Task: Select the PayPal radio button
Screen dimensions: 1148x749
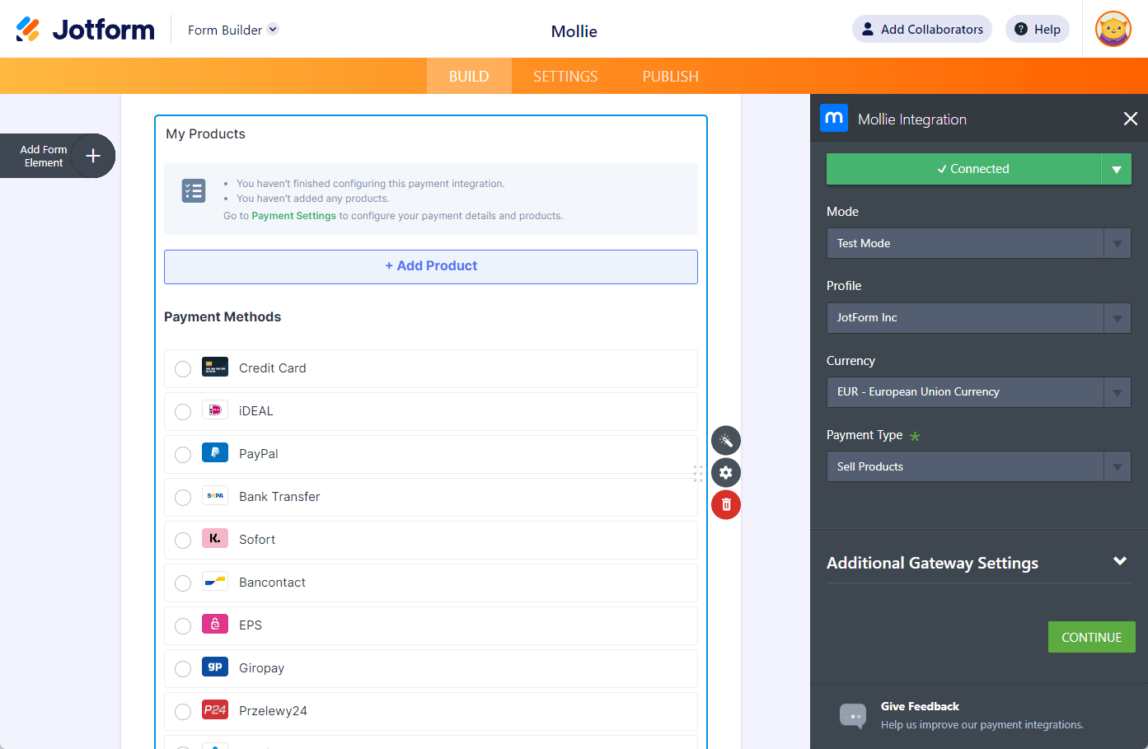Action: pos(183,455)
